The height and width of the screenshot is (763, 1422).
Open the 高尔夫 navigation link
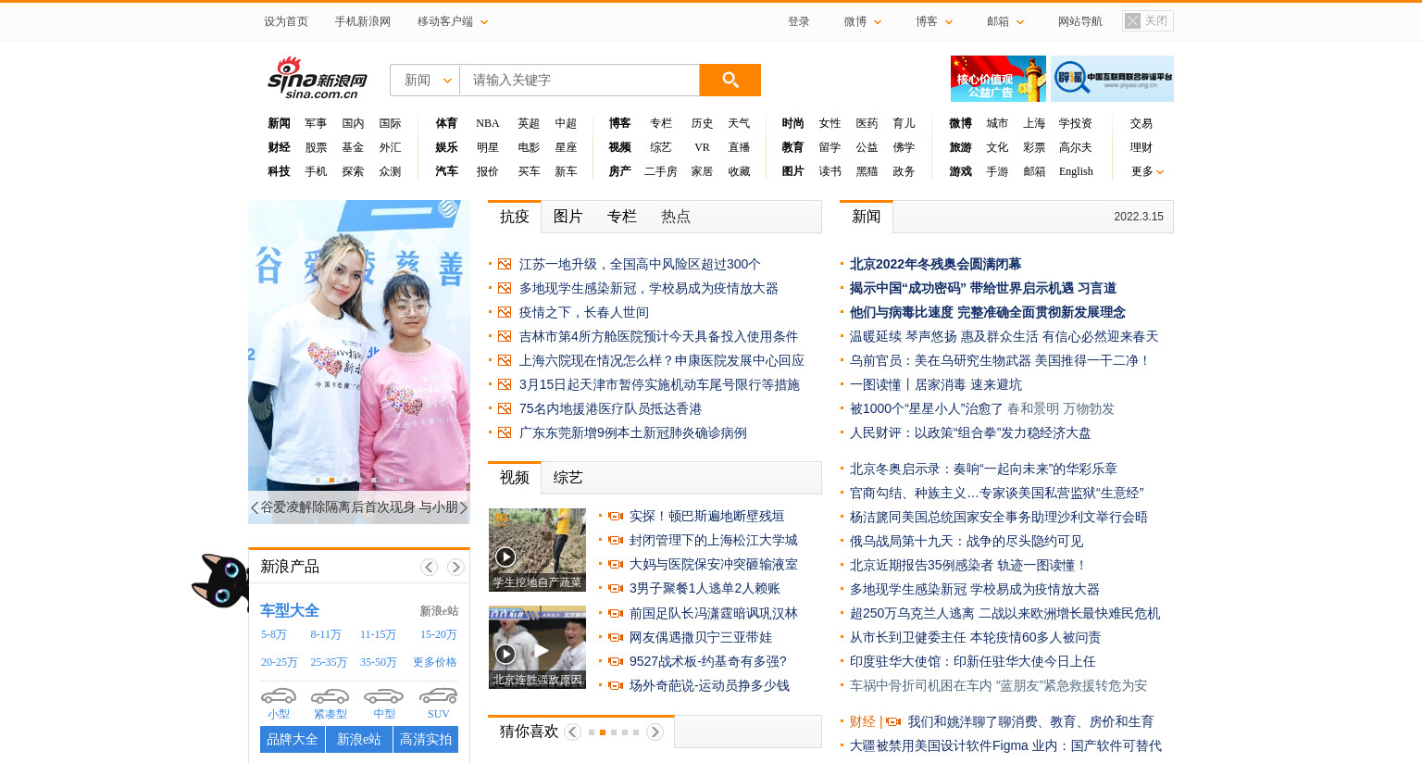1076,147
